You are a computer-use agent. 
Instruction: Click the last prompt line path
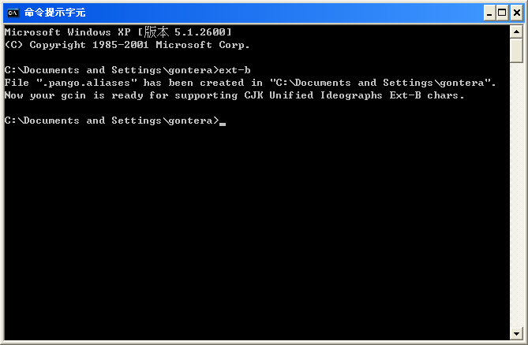[111, 121]
